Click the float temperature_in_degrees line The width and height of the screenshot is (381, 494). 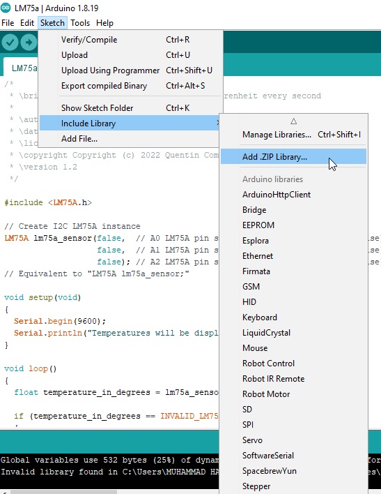point(116,392)
